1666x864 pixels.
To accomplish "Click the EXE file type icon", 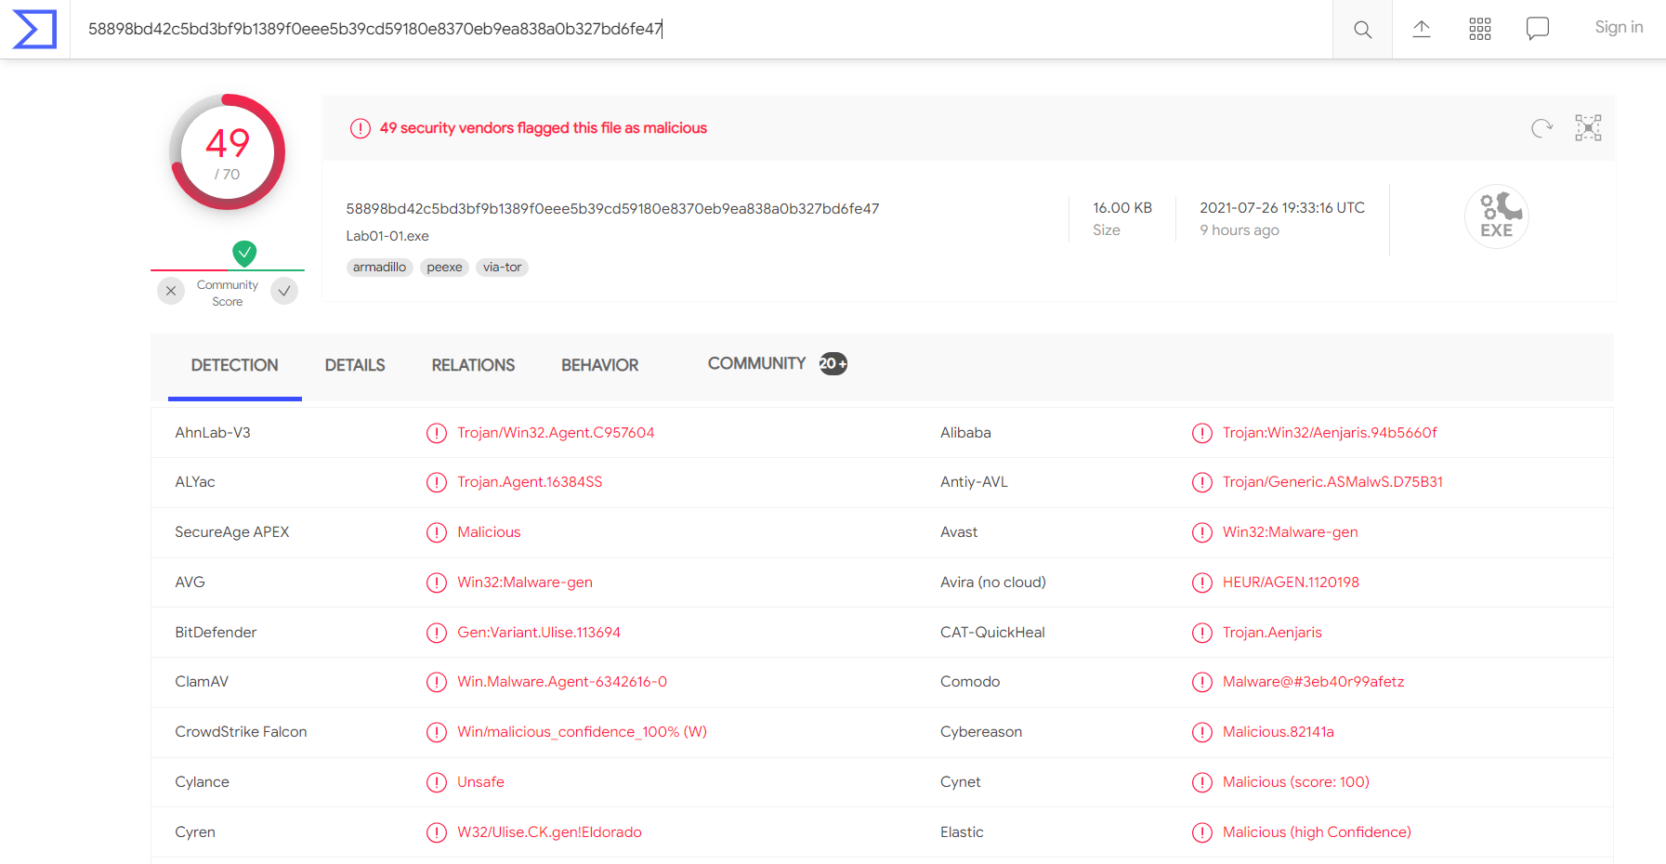I will pyautogui.click(x=1497, y=216).
